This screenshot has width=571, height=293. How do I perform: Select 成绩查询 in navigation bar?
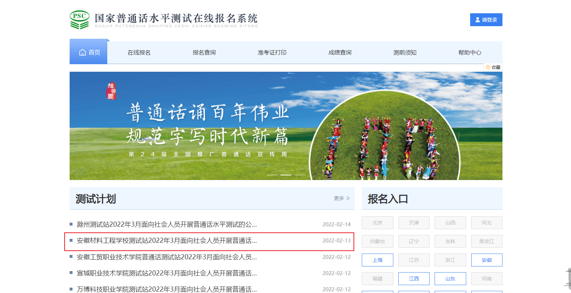(340, 52)
